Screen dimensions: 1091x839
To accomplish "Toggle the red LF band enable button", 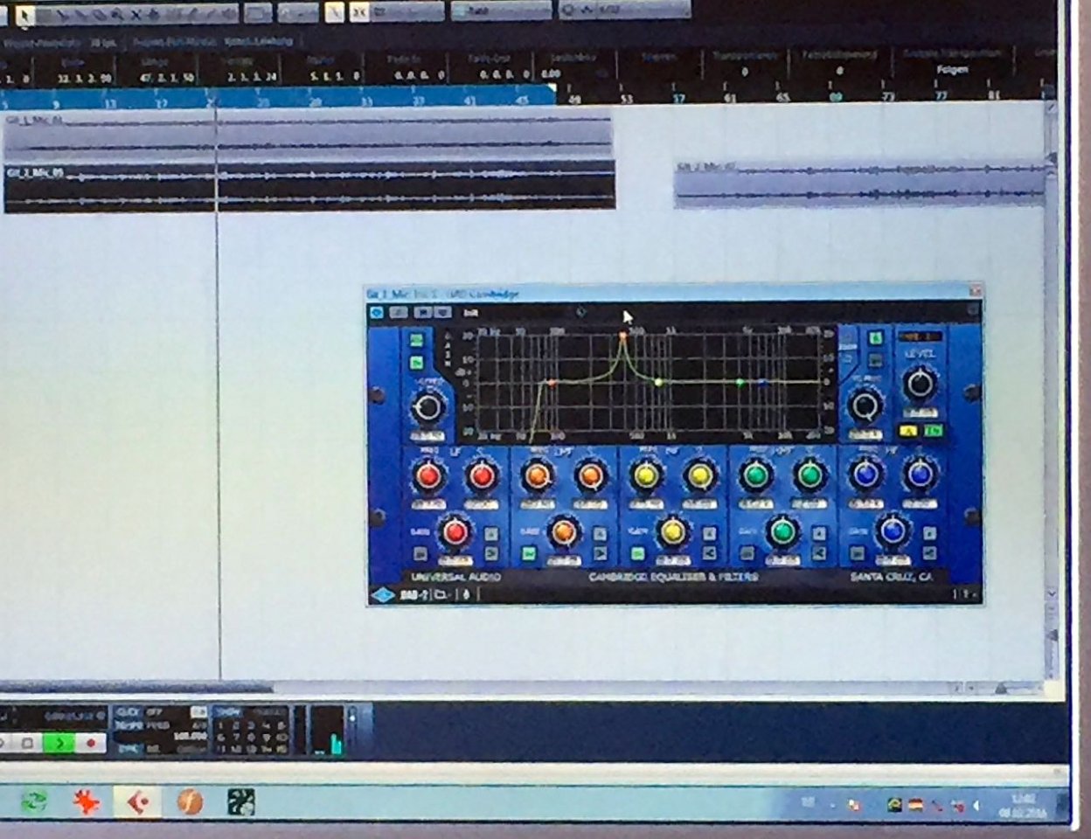I will pyautogui.click(x=420, y=554).
